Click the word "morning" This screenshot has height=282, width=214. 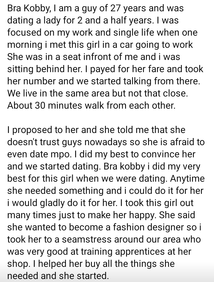(24, 45)
